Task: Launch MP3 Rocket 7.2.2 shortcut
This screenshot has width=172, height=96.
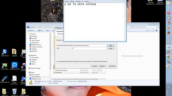Action: click(x=5, y=79)
